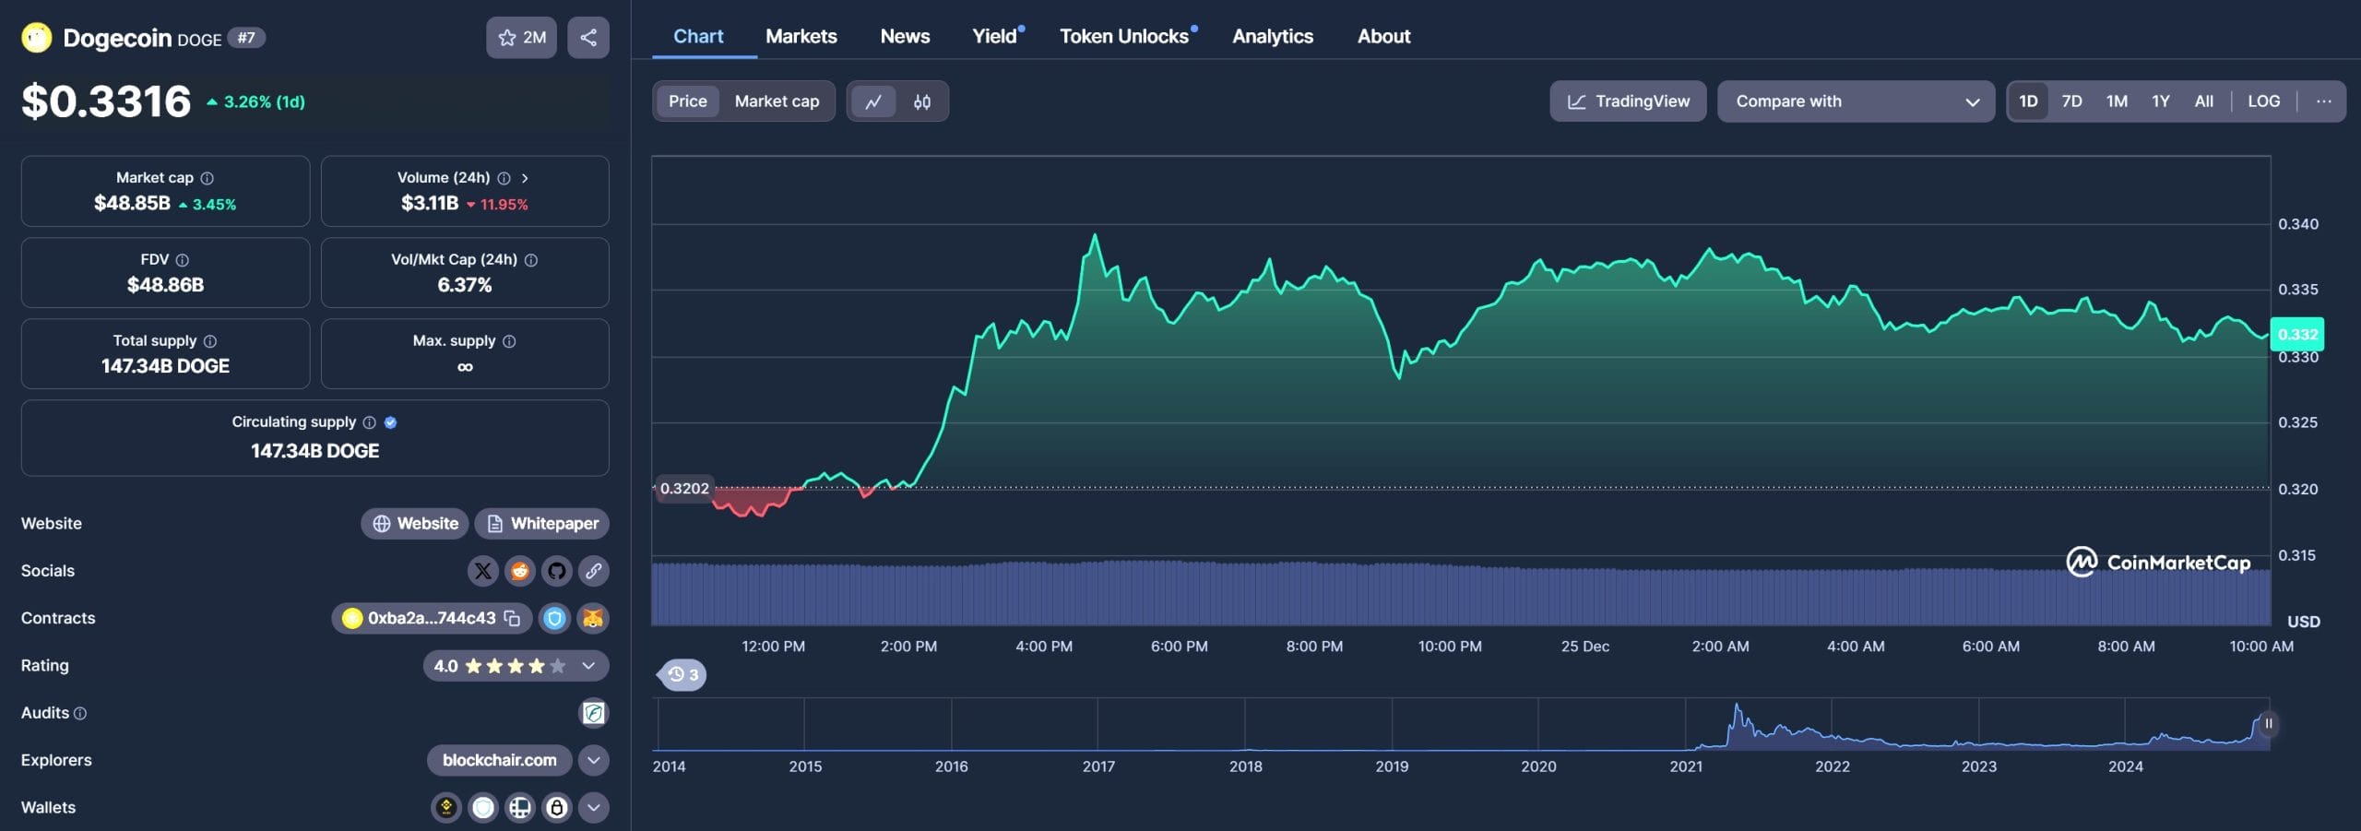Screen dimensions: 2361x831
Task: Open the Whitepaper link button
Action: point(542,524)
